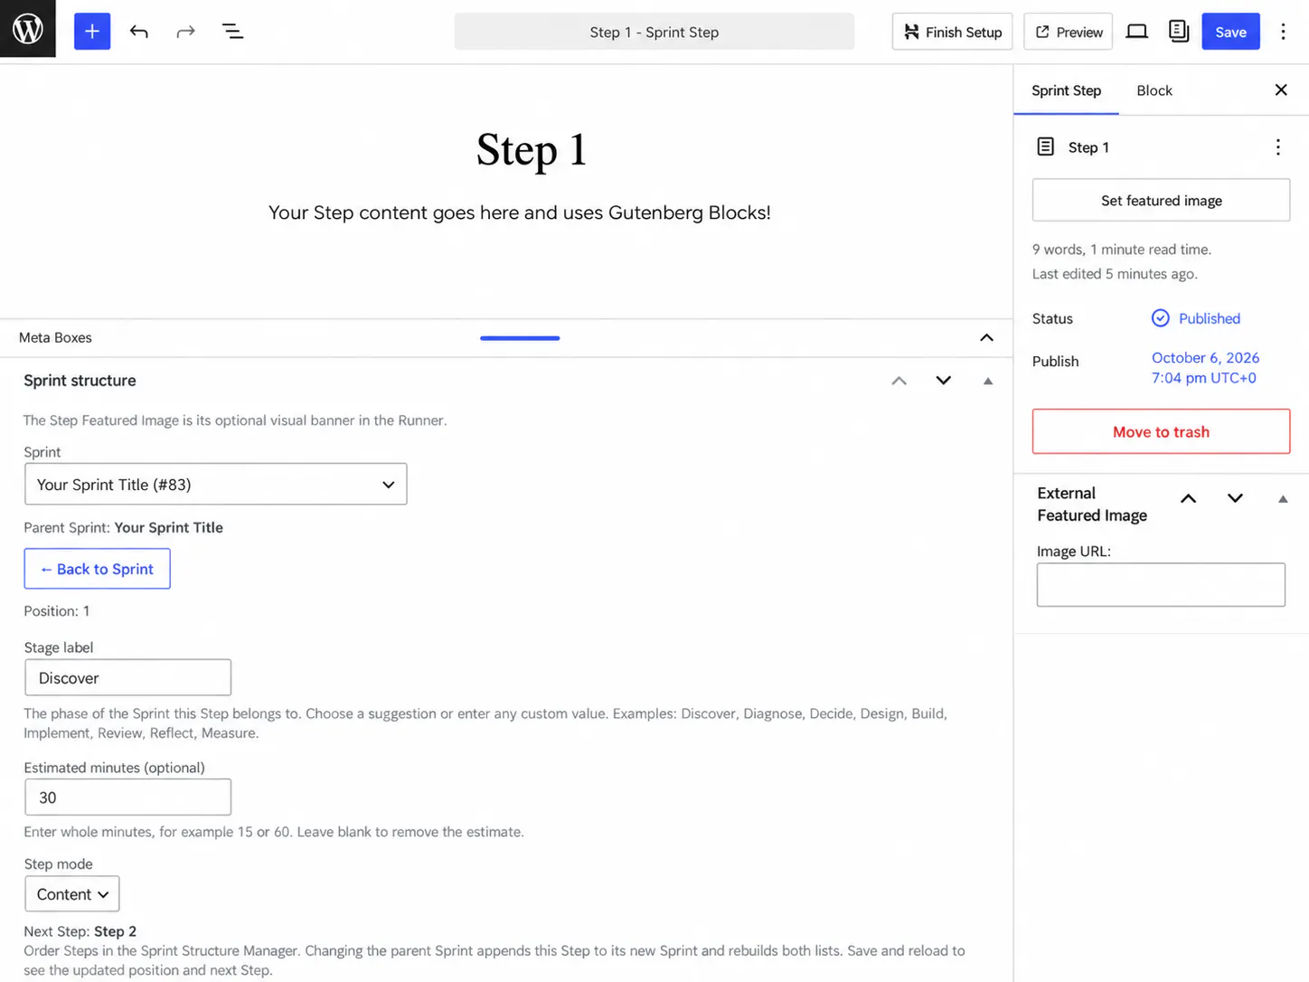The image size is (1309, 982).
Task: Click the Sprint structure panel heading
Action: pos(80,381)
